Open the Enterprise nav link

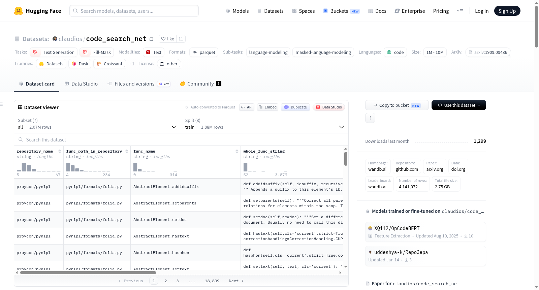(410, 11)
